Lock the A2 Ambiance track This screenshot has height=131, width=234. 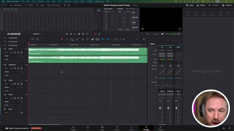click(11, 68)
